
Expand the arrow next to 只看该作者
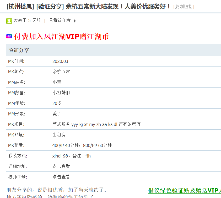[x=75, y=21]
